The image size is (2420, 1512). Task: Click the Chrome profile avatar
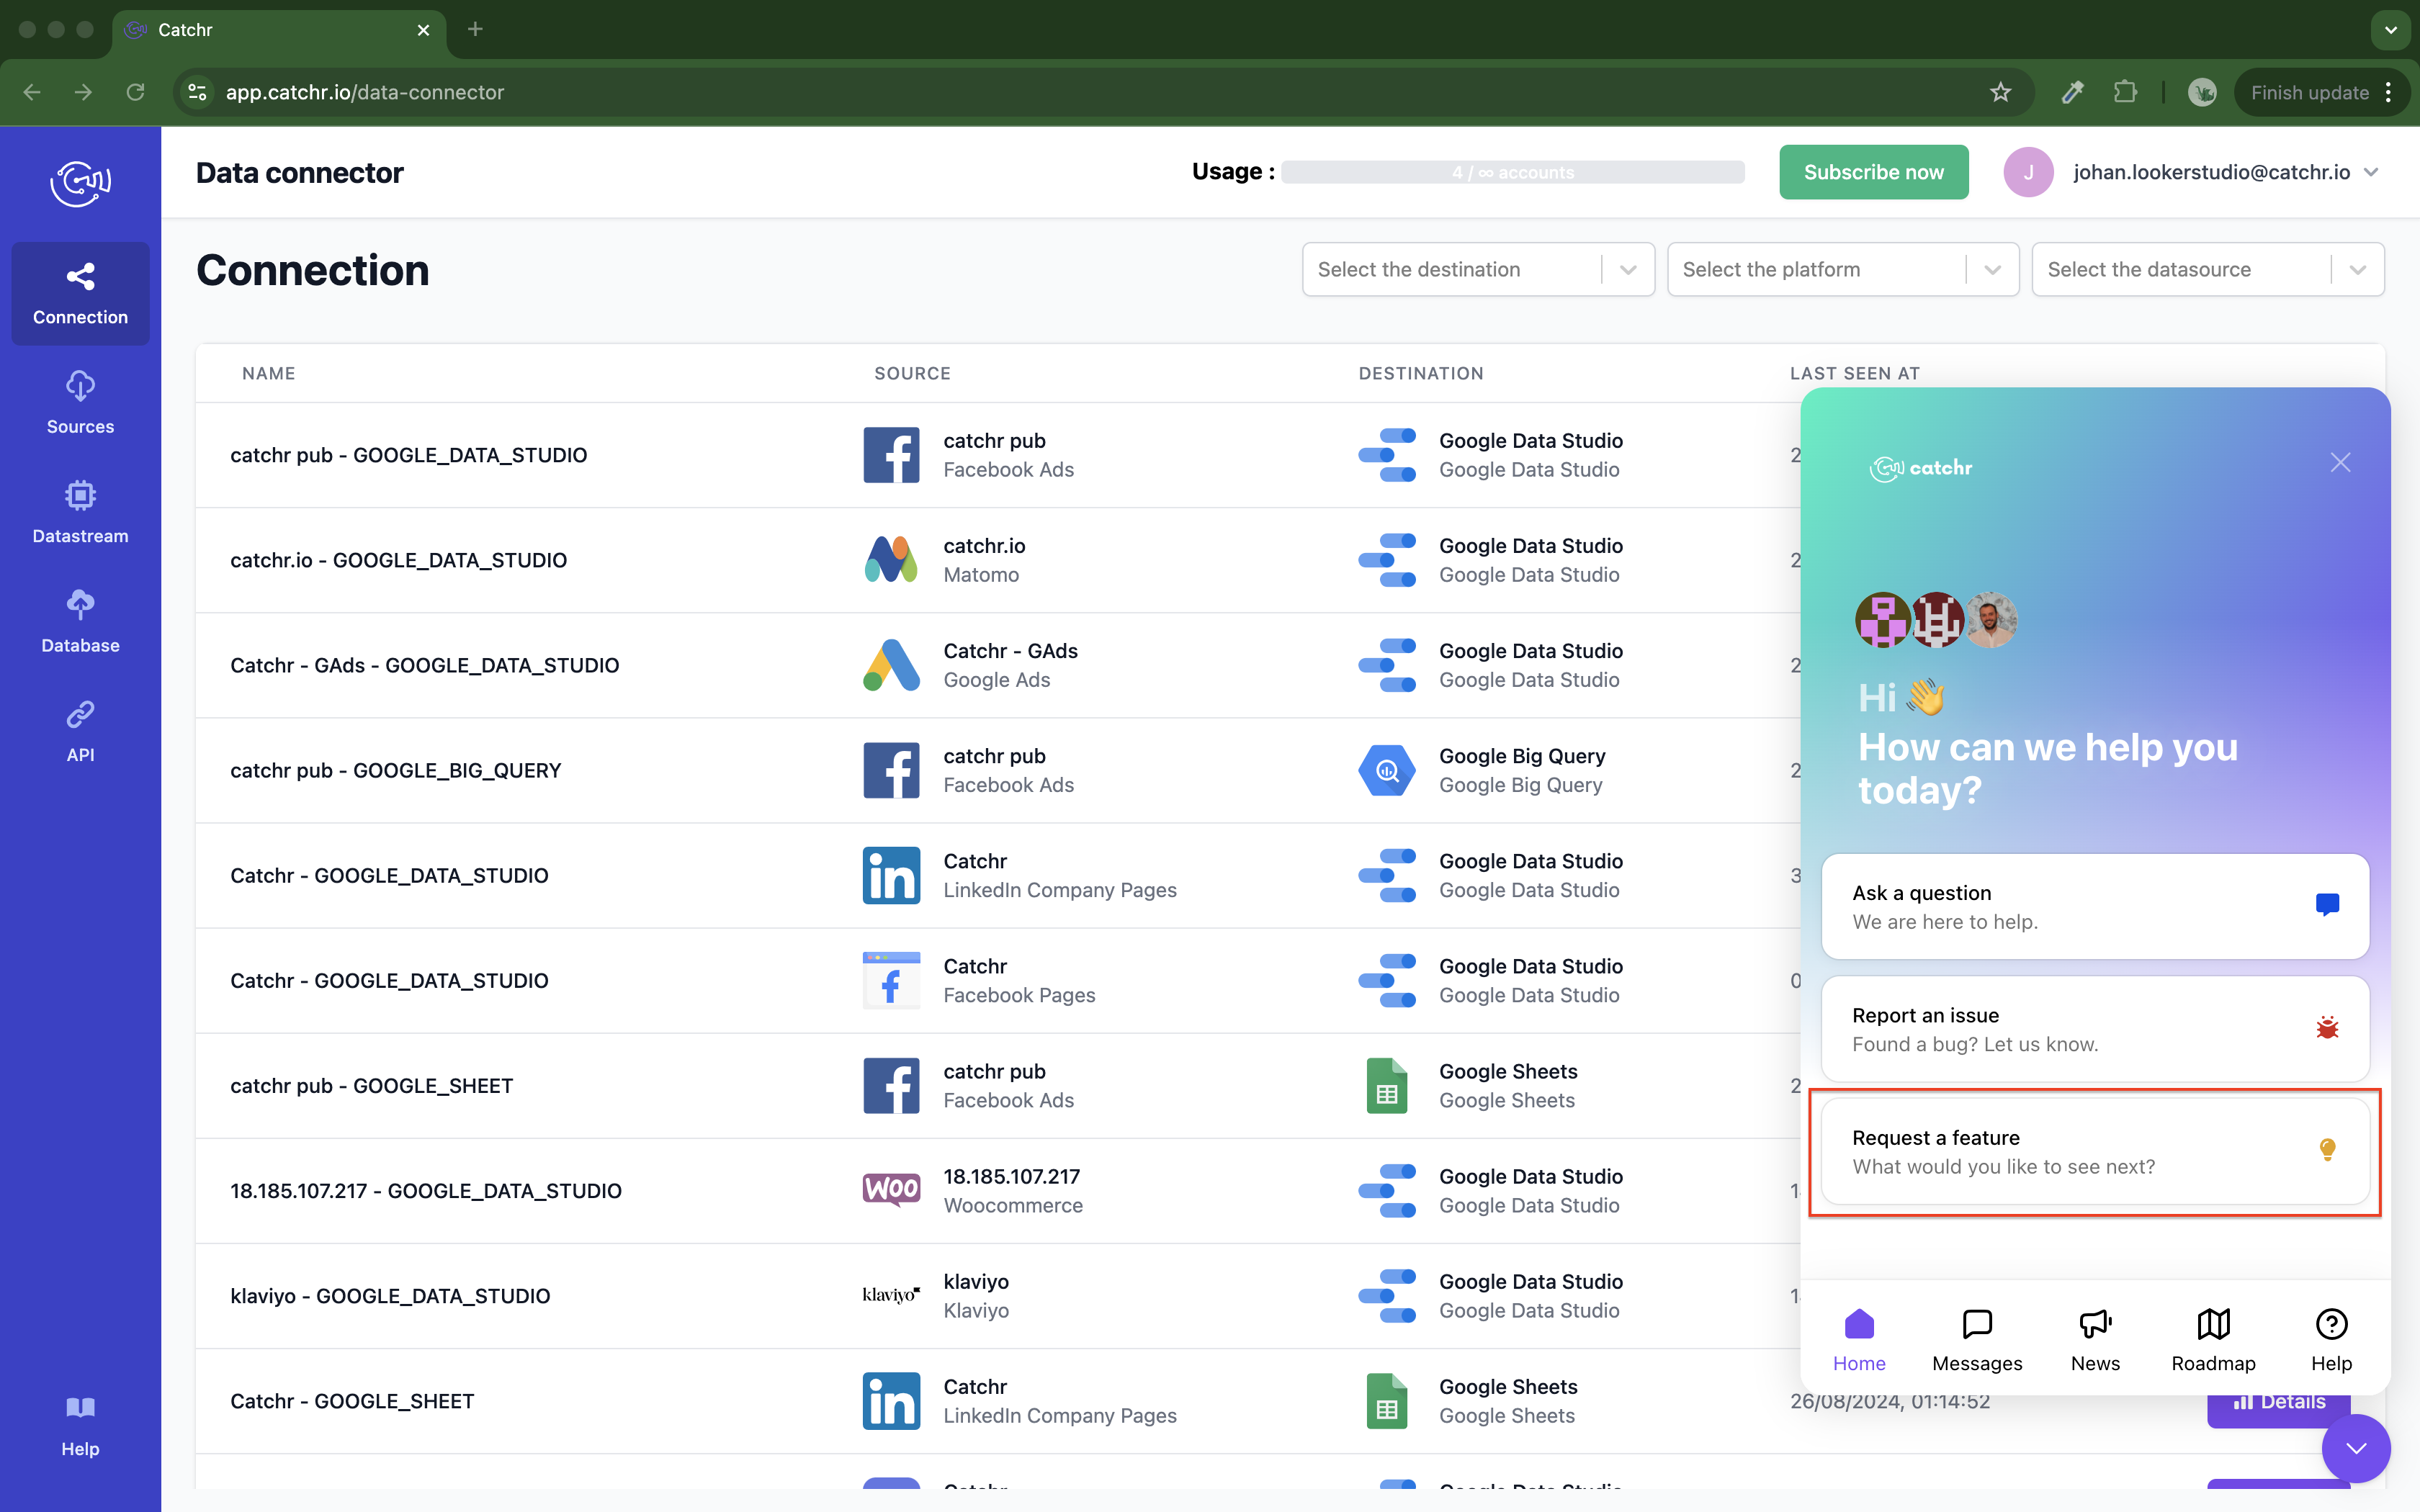tap(2201, 92)
